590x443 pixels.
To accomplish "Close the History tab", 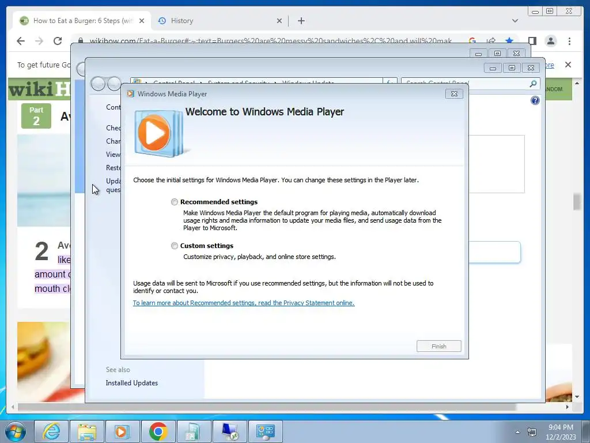I will (279, 21).
